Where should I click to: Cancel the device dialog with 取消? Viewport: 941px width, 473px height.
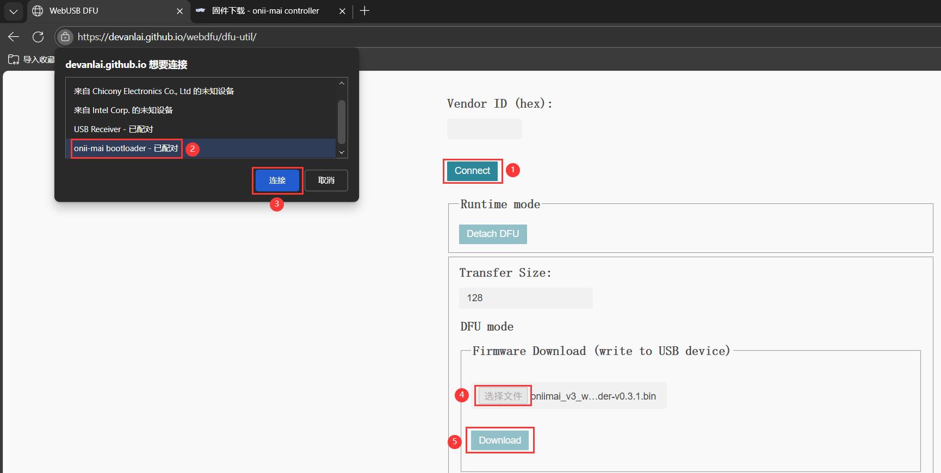coord(326,181)
